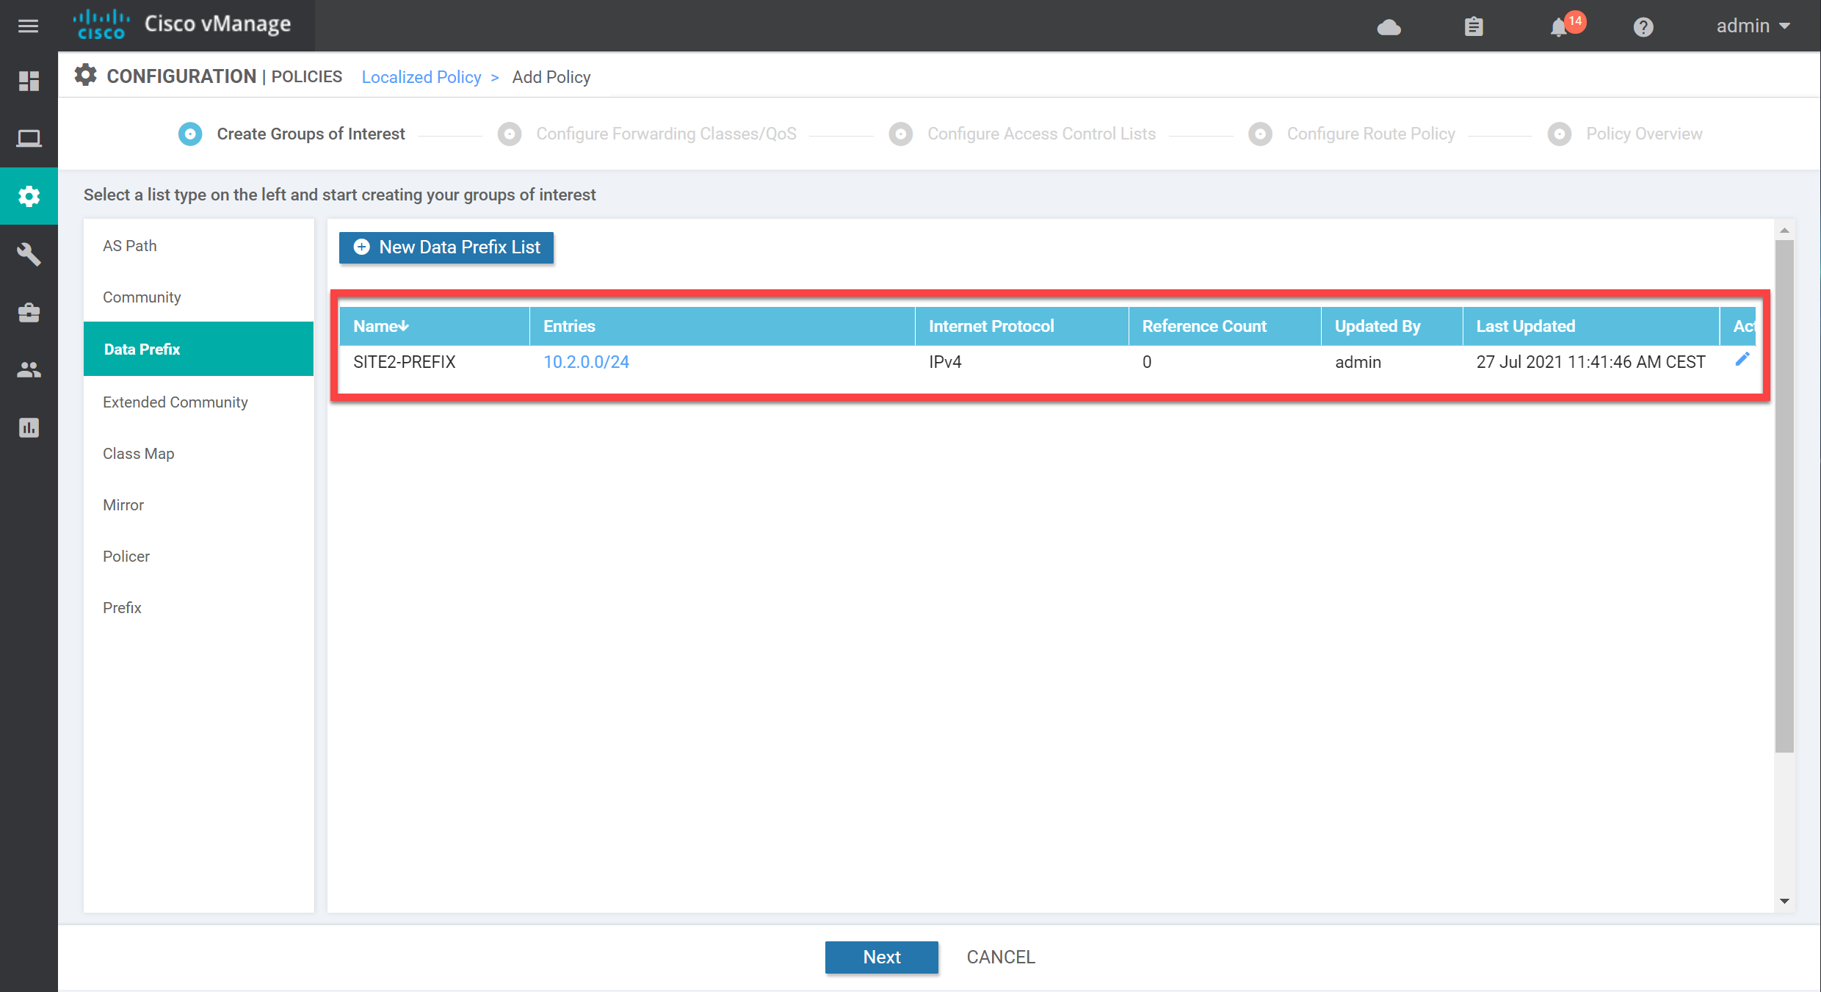
Task: Scroll down the list panel
Action: coord(1784,902)
